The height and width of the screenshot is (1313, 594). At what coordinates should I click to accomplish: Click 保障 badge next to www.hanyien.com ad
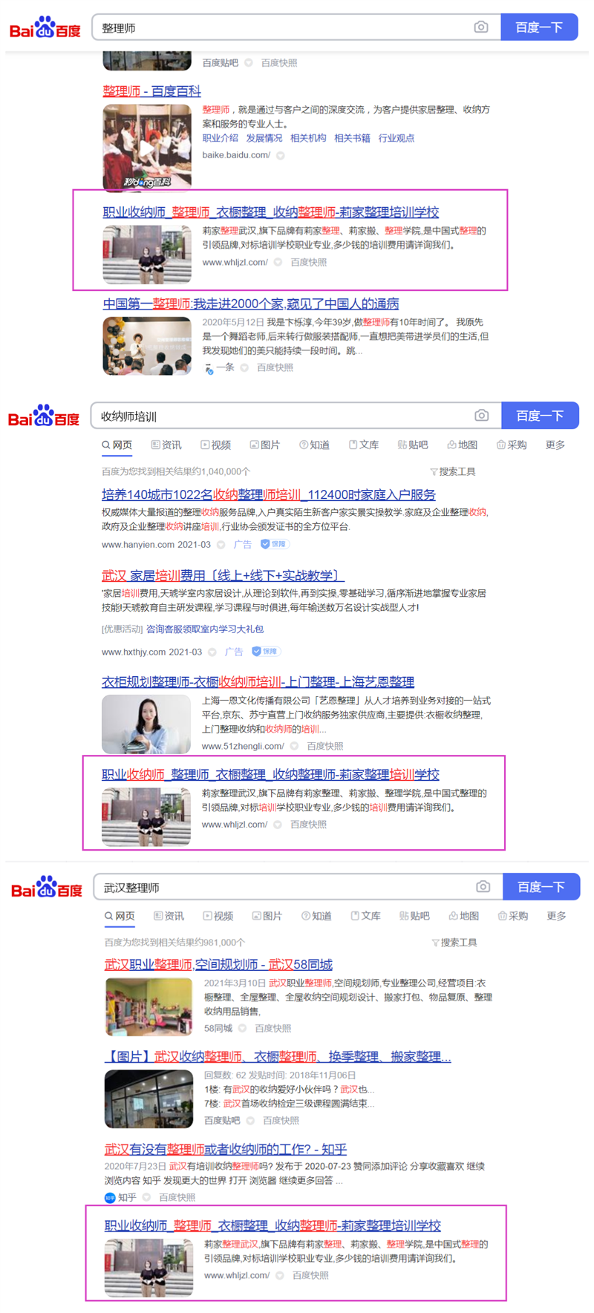coord(274,544)
